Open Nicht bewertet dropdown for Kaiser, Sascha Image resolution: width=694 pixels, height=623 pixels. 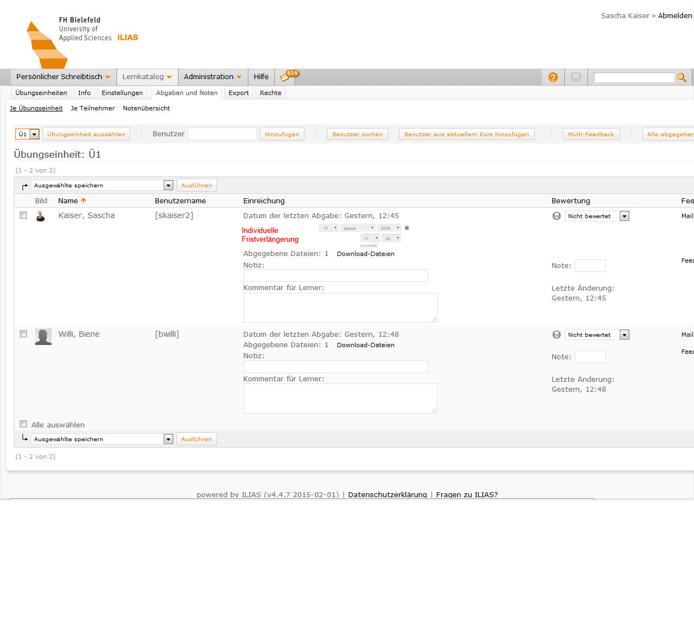[x=624, y=216]
